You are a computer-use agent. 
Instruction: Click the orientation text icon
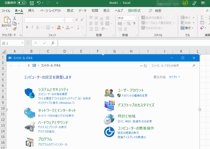click(x=103, y=29)
